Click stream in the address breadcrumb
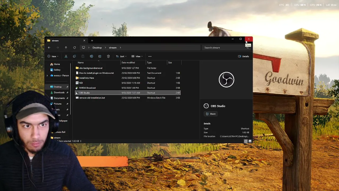The height and width of the screenshot is (191, 339). point(113,47)
